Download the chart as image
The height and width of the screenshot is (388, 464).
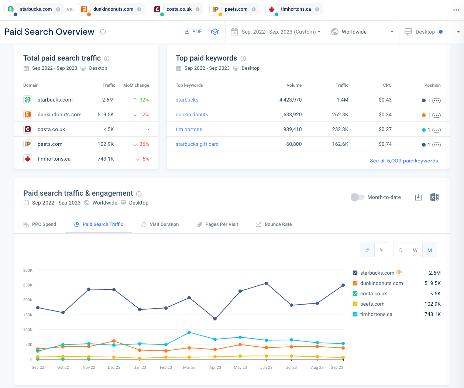pyautogui.click(x=418, y=197)
